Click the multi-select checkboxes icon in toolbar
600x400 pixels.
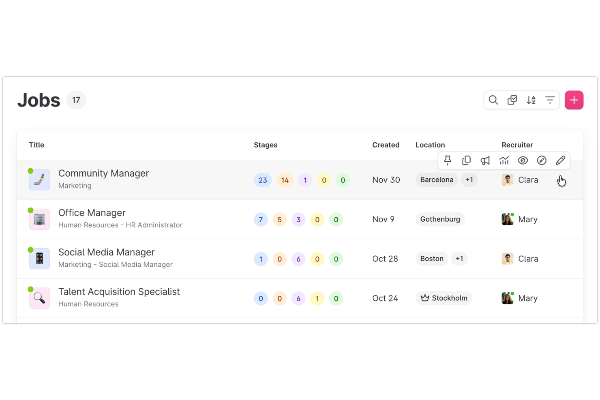point(512,100)
